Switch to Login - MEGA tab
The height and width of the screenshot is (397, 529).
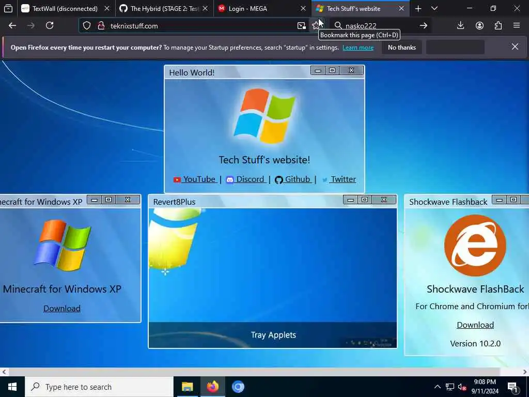[257, 8]
